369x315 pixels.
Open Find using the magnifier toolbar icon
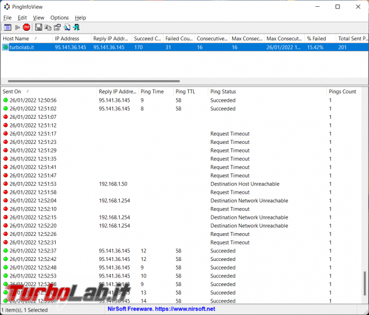click(67, 28)
